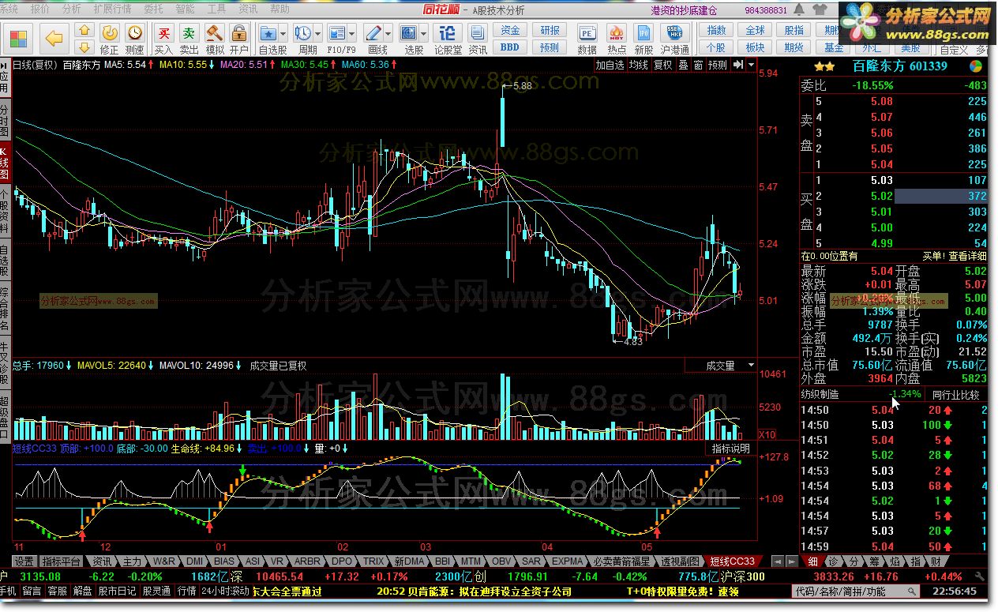Toggle the 叠 overlay option
This screenshot has height=612, width=998.
(684, 65)
